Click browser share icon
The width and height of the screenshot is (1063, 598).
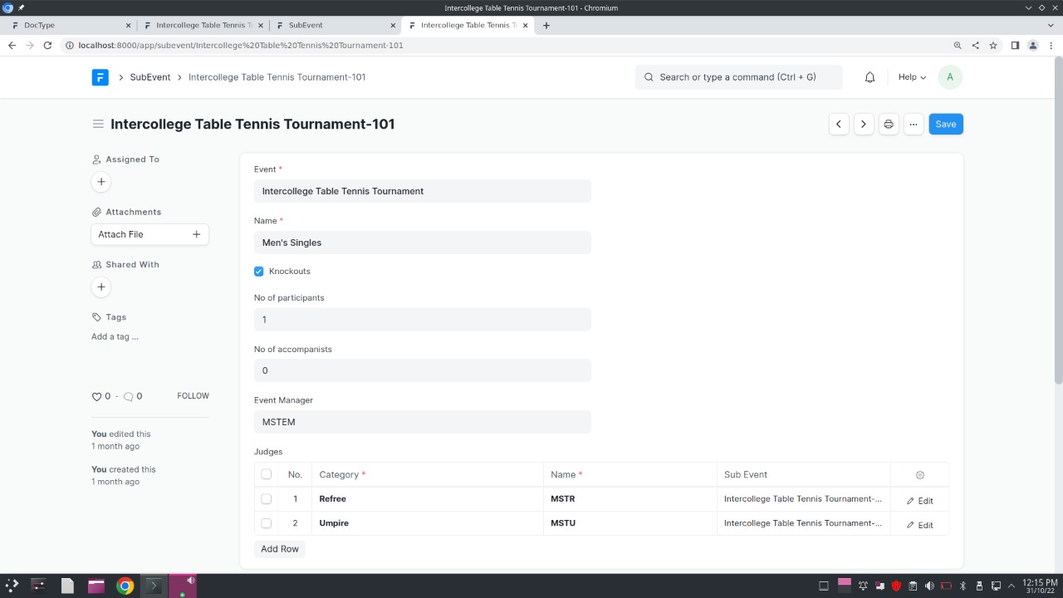pyautogui.click(x=975, y=46)
